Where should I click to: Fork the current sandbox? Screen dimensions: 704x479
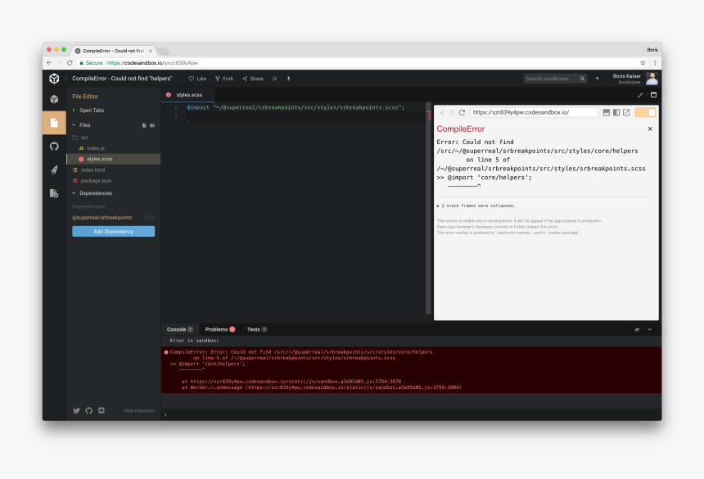click(223, 78)
